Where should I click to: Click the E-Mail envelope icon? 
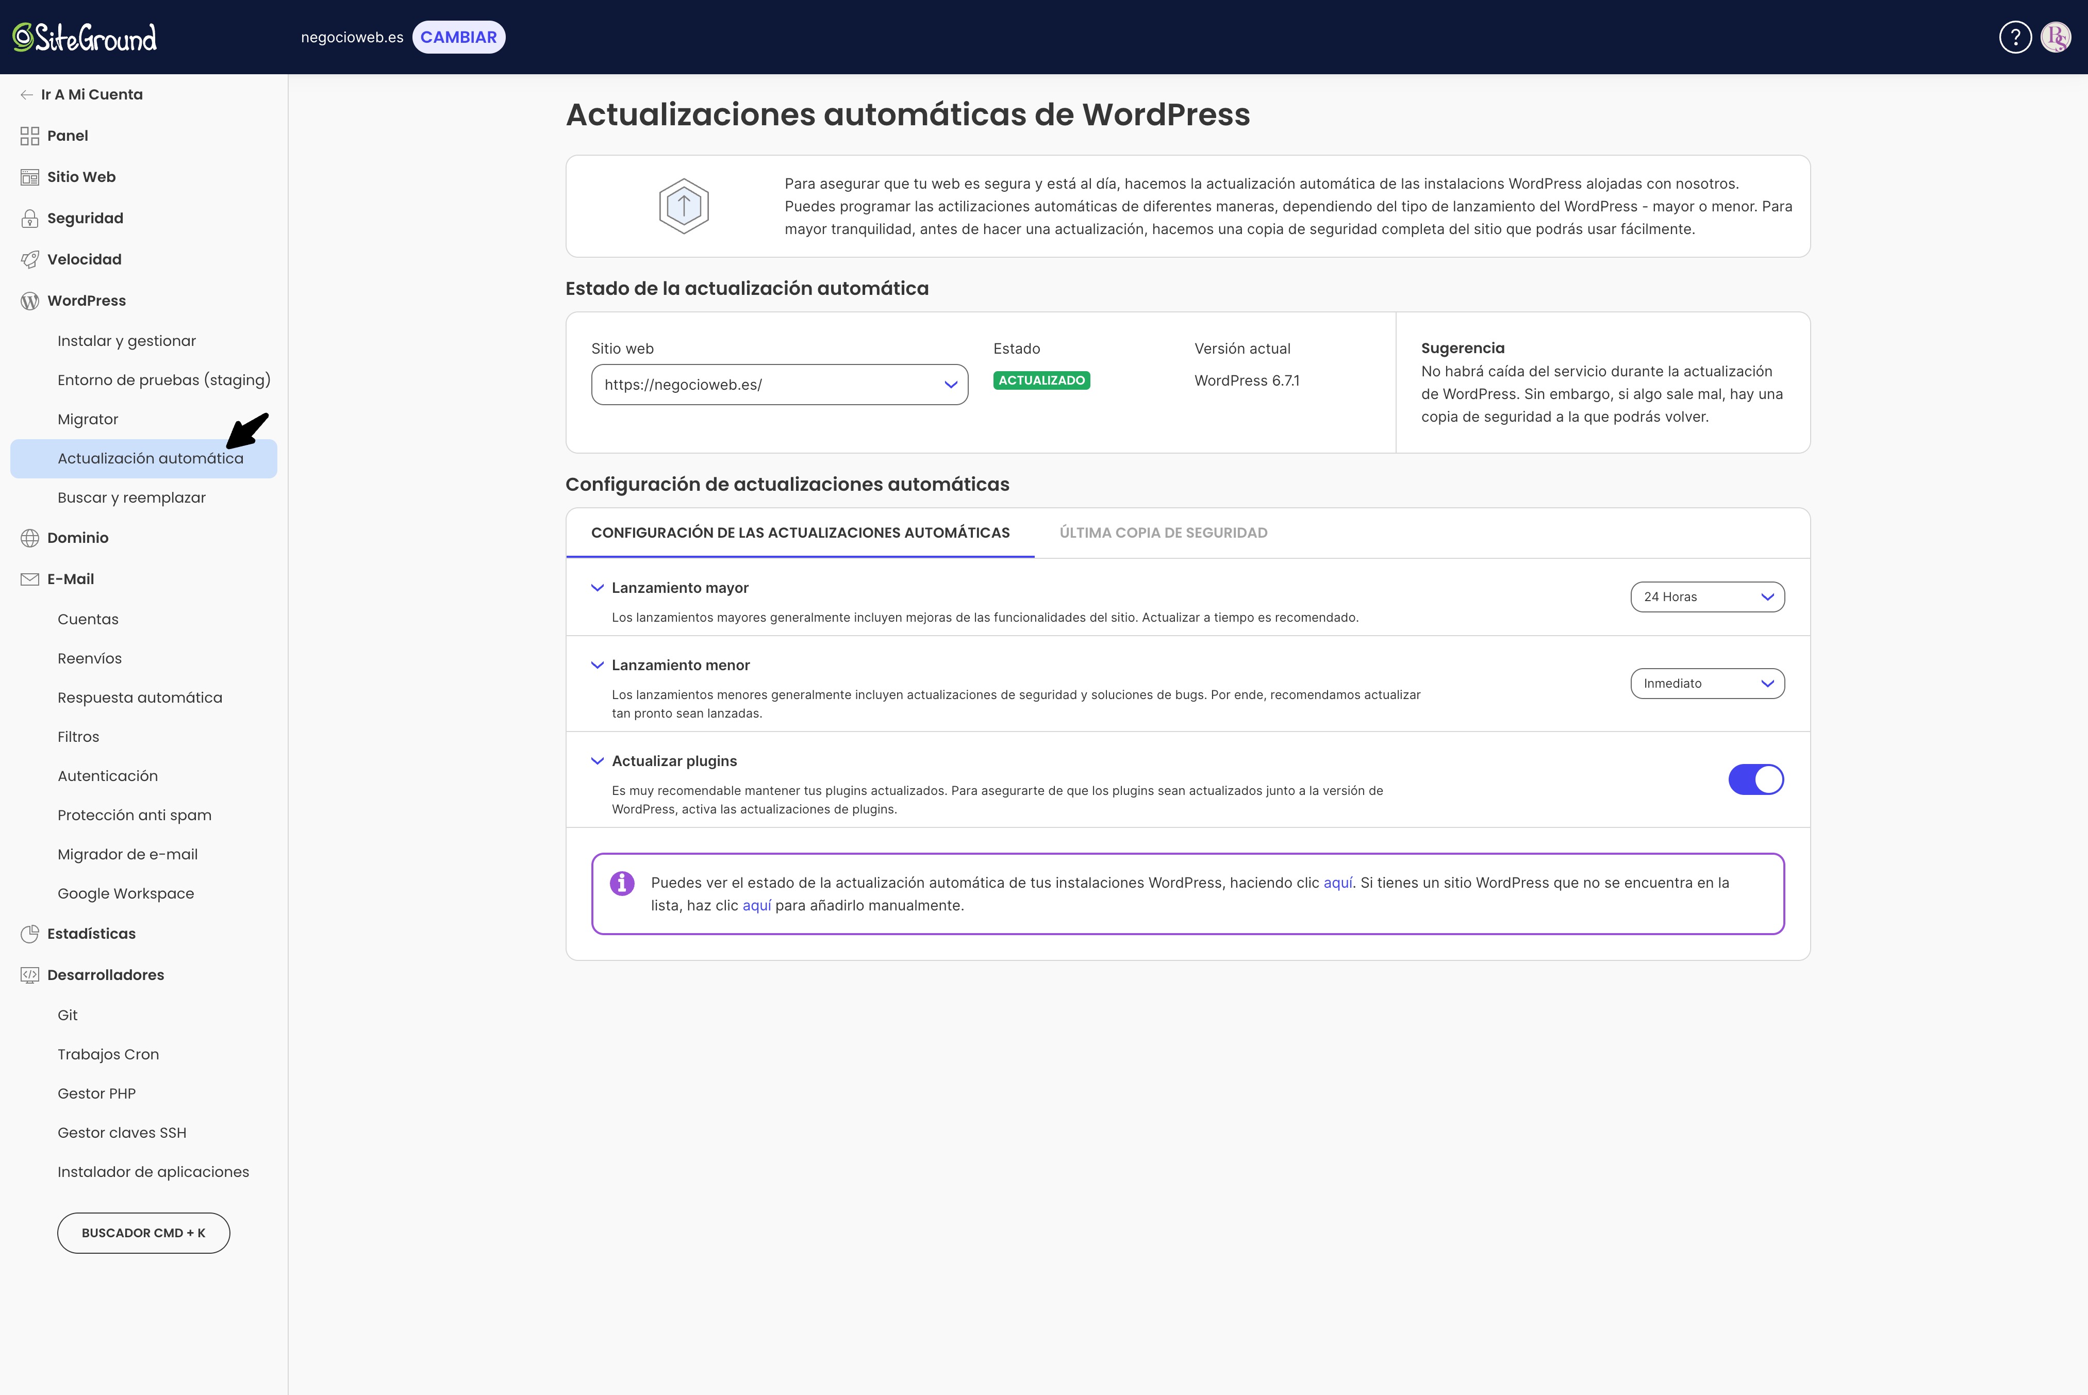click(29, 579)
